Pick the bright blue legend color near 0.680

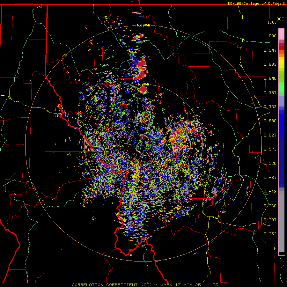[282, 123]
